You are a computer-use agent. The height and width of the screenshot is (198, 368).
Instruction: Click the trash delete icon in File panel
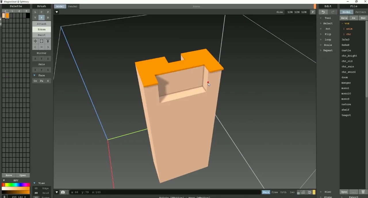click(363, 192)
